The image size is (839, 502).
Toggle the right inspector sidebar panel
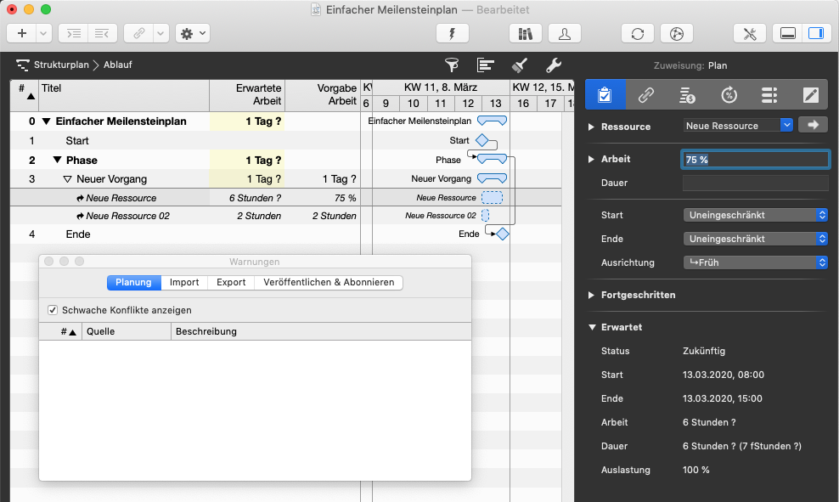click(x=815, y=33)
